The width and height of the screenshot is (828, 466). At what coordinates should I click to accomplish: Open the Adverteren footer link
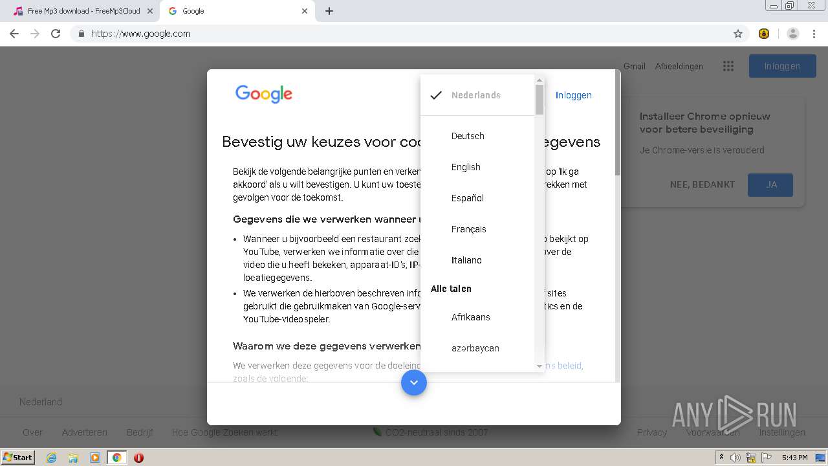85,432
